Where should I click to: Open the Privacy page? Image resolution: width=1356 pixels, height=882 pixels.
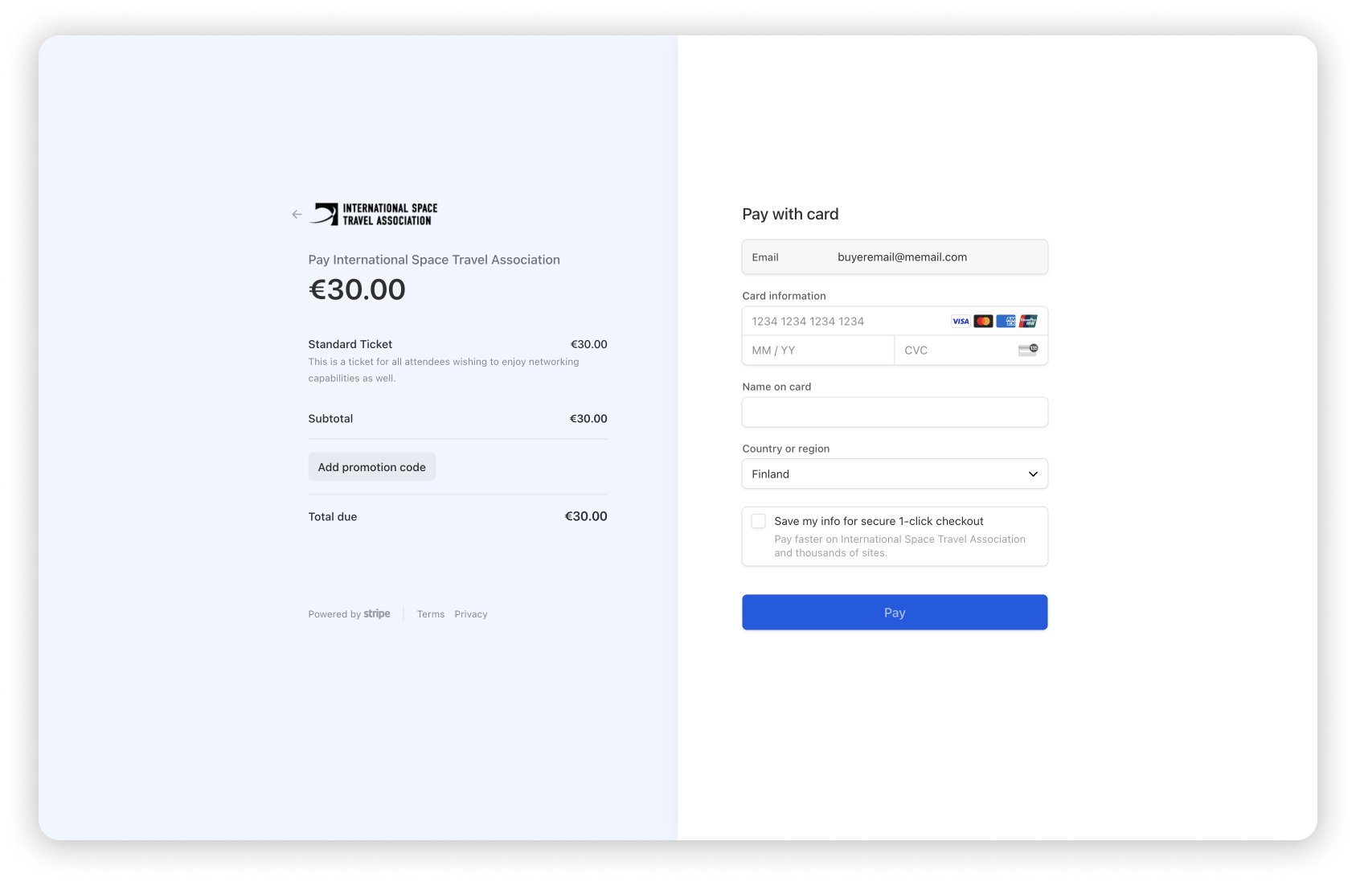point(471,613)
